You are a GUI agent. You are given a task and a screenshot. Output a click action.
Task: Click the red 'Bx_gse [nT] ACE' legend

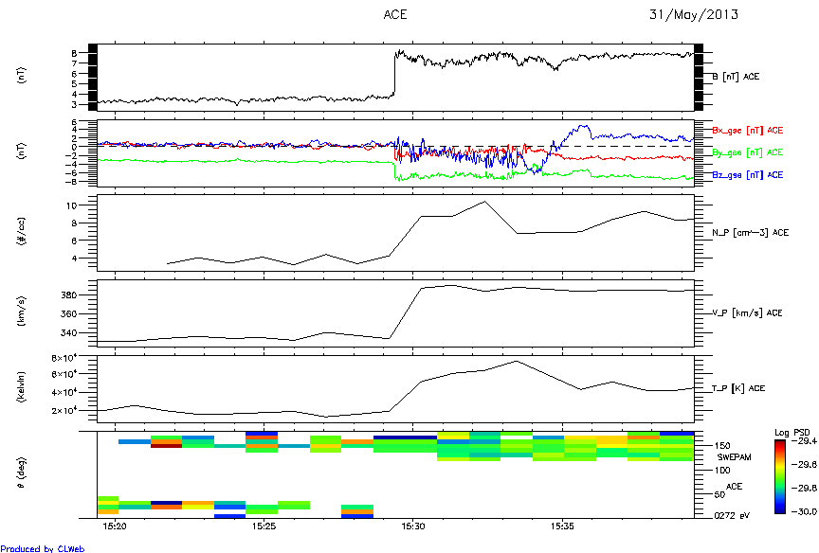[748, 131]
